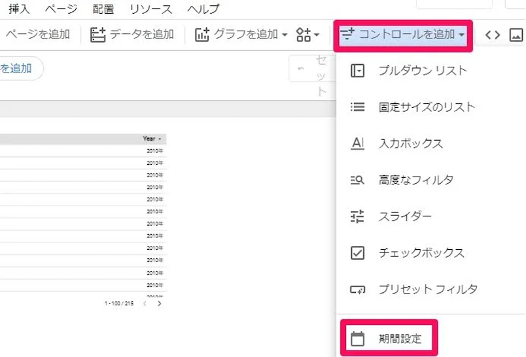Go to previous table page arrow

[145, 303]
